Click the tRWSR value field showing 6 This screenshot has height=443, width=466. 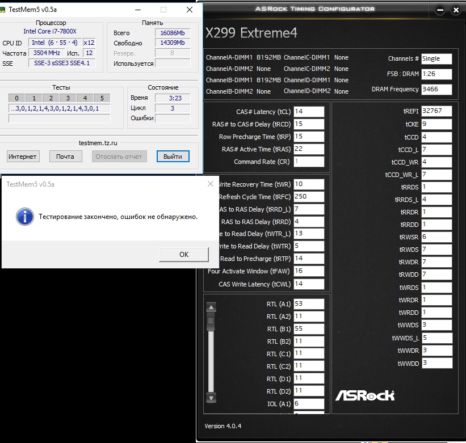[436, 237]
